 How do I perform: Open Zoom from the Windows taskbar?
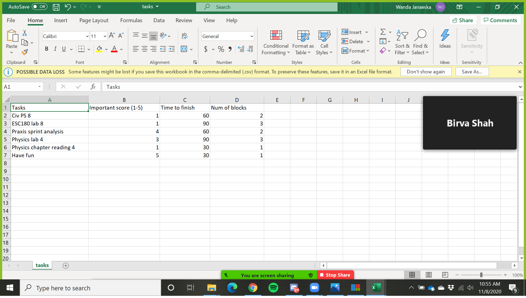click(x=314, y=288)
